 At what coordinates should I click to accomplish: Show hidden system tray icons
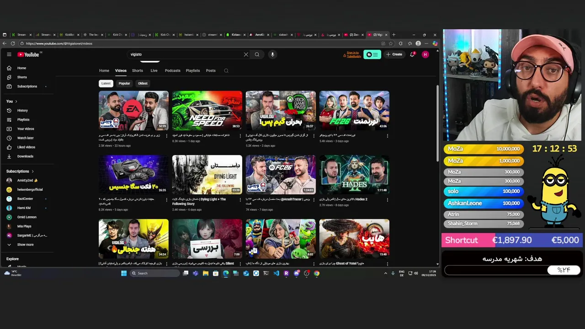click(385, 273)
